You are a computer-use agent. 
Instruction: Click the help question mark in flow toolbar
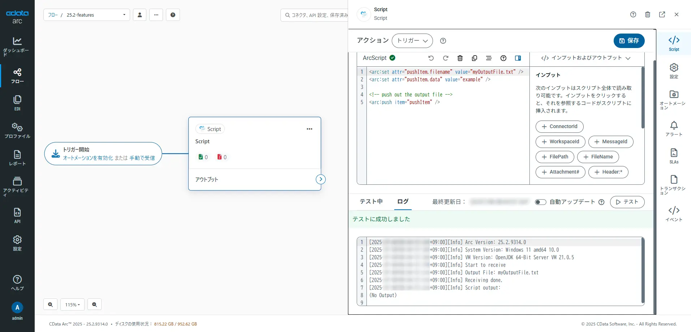[x=173, y=15]
